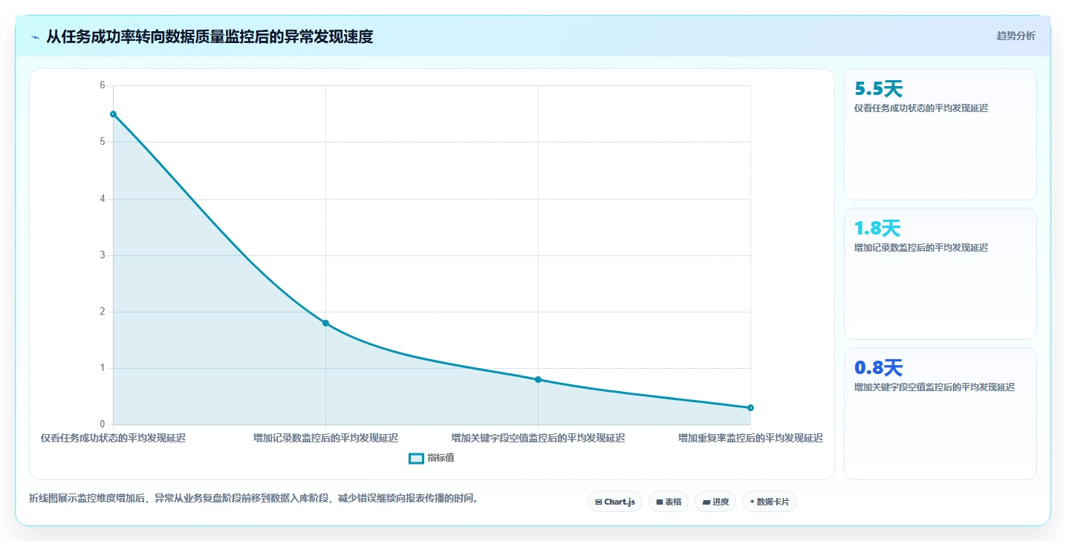Click the description text below the chart
The height and width of the screenshot is (541, 1066).
click(253, 498)
